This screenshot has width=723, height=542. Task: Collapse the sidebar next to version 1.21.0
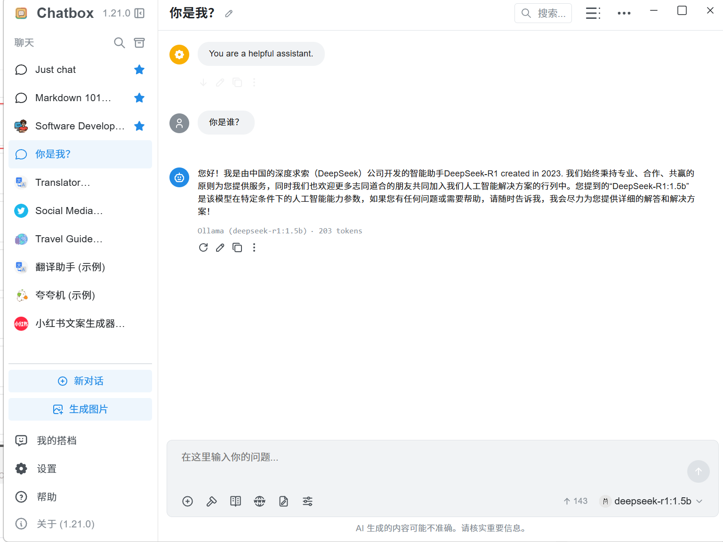click(139, 13)
